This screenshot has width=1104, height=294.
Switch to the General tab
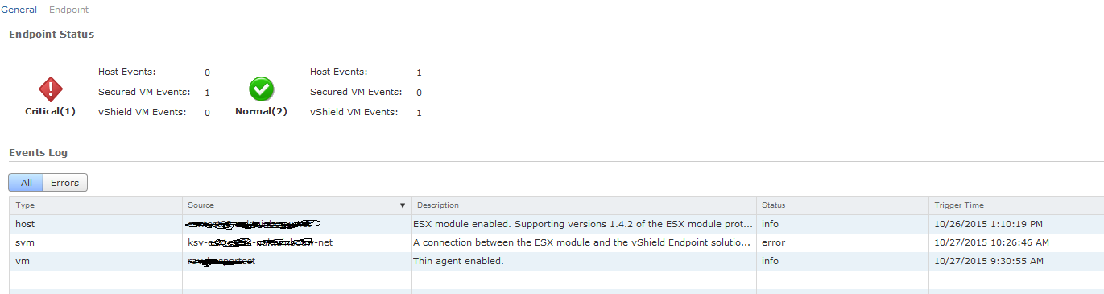19,10
